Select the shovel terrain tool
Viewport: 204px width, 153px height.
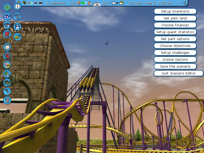point(7,92)
